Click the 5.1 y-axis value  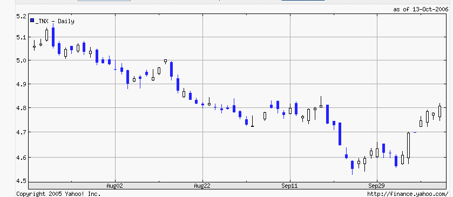click(x=22, y=37)
